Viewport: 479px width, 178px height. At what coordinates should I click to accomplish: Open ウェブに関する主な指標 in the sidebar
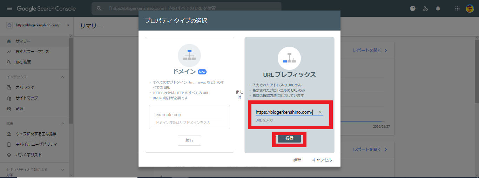[34, 134]
